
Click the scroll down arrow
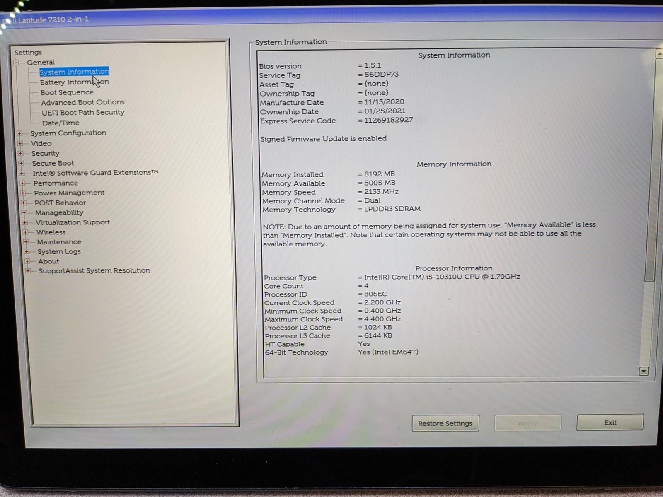pos(644,371)
